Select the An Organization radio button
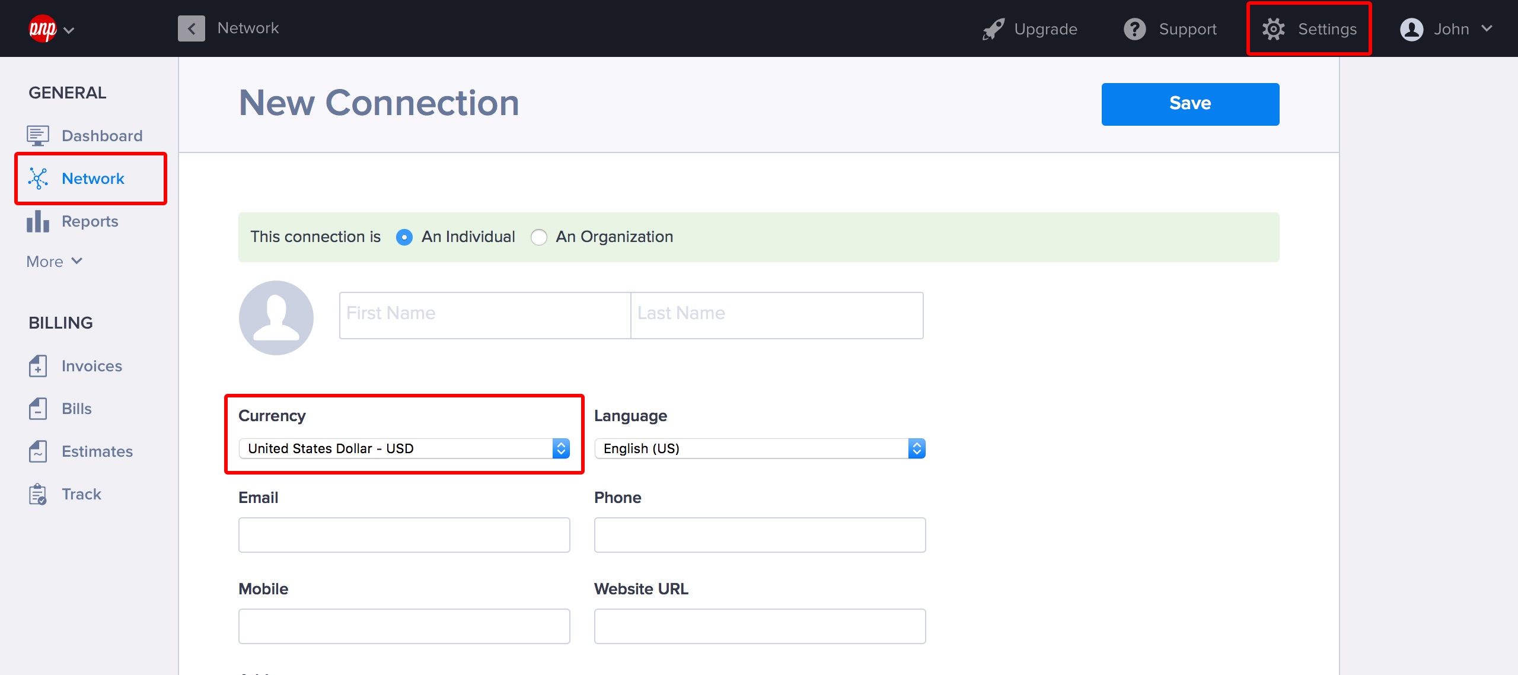This screenshot has width=1518, height=675. 539,237
